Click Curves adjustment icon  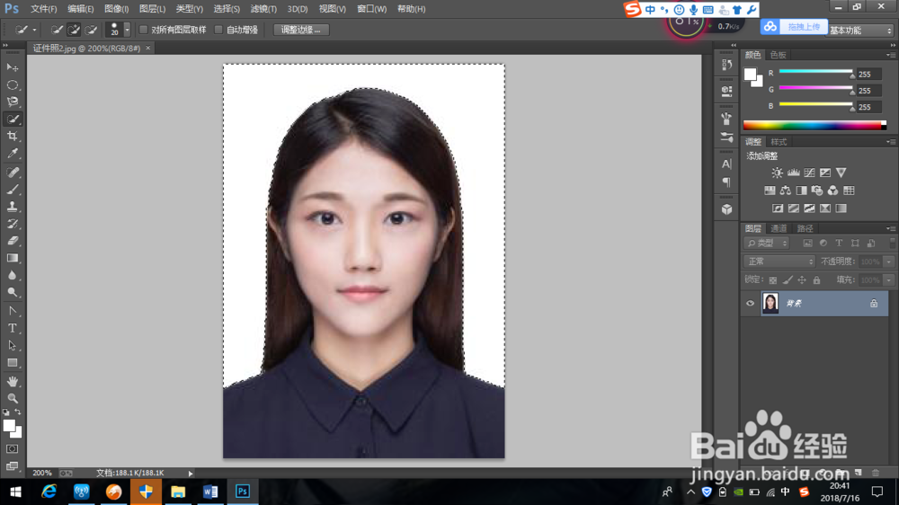click(x=809, y=173)
